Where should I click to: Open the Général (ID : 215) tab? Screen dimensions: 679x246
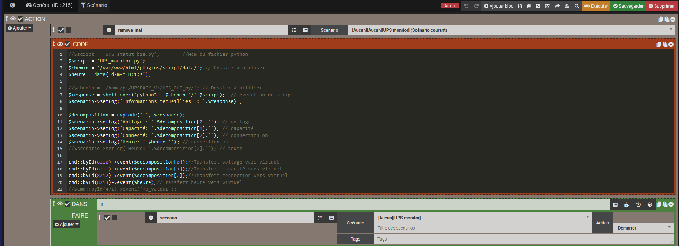coord(49,5)
